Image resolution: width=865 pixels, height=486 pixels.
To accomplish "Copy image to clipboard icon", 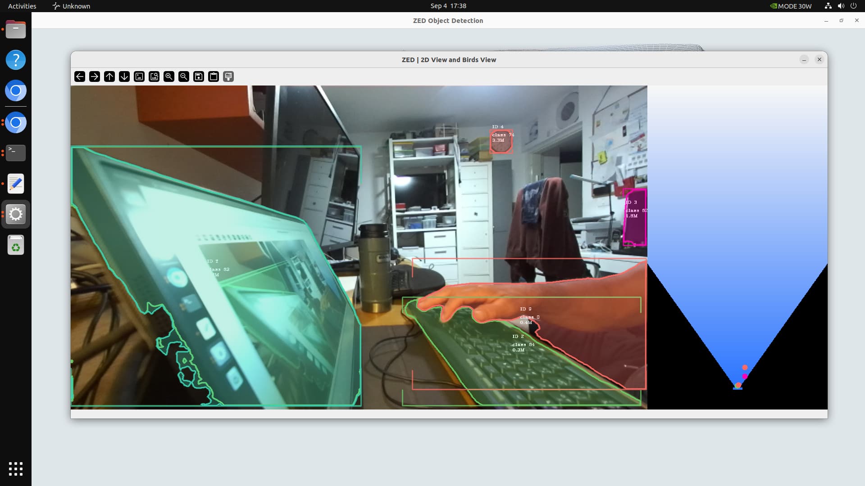I will pos(214,76).
